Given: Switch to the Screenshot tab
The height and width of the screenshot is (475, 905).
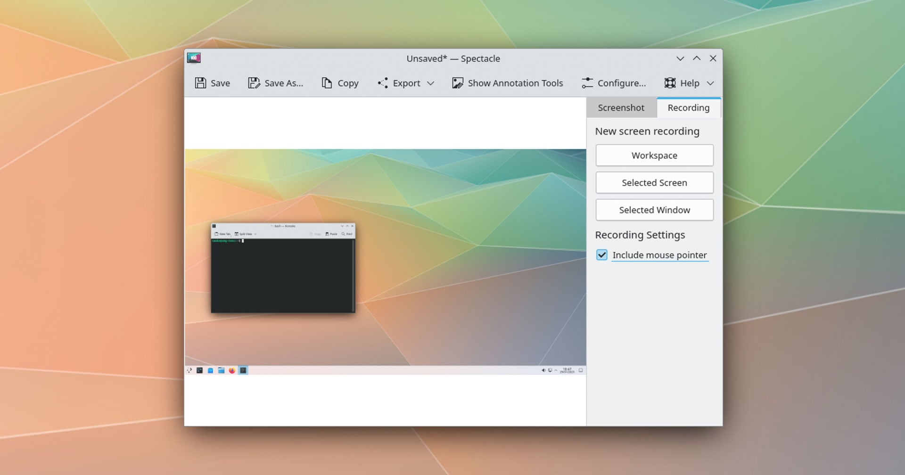Looking at the screenshot, I should coord(621,107).
